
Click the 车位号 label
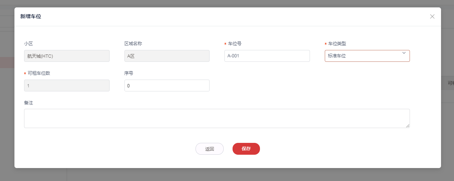[x=235, y=44]
